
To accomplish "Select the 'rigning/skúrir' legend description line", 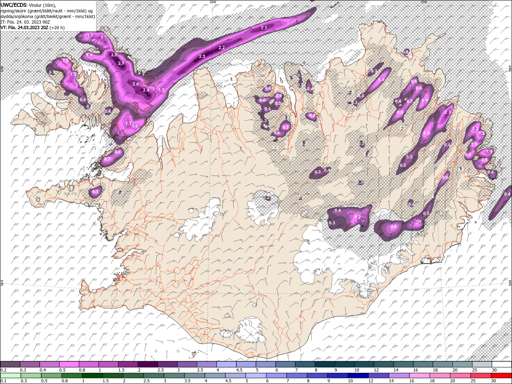I will pos(47,10).
